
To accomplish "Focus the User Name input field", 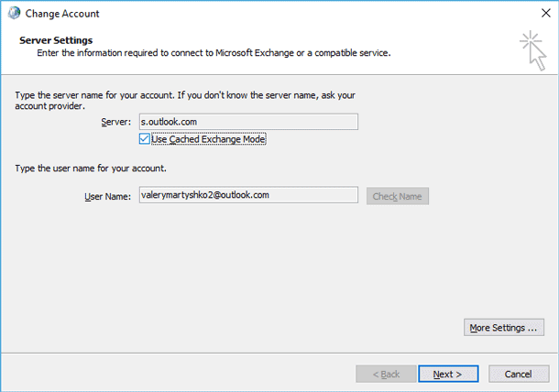I will (248, 195).
